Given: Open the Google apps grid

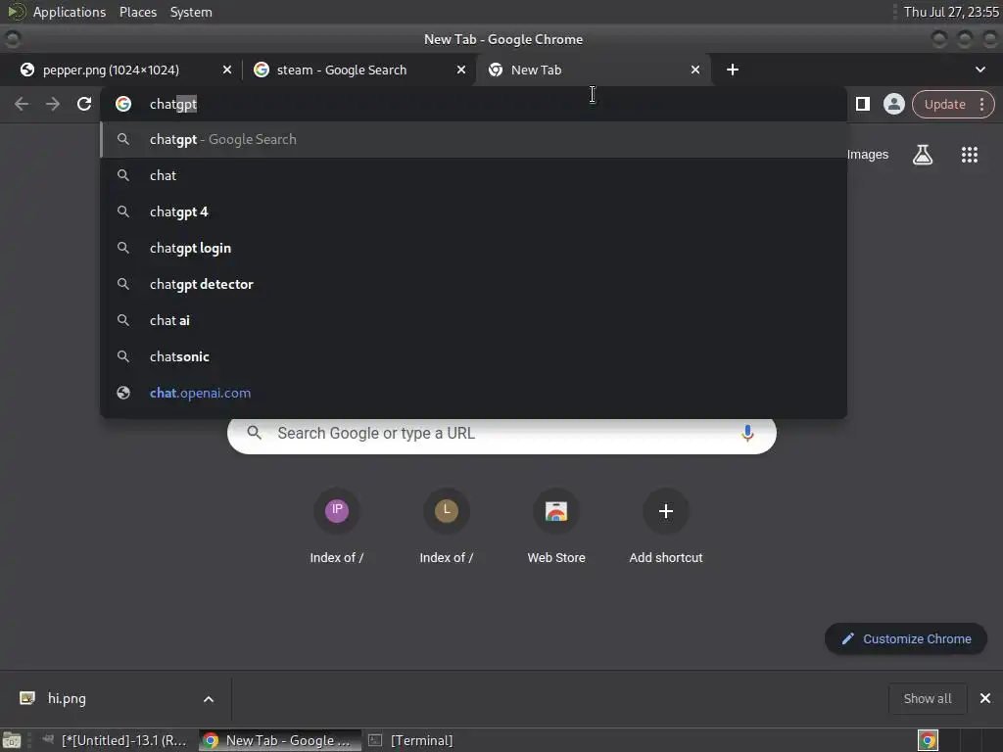Looking at the screenshot, I should 969,154.
